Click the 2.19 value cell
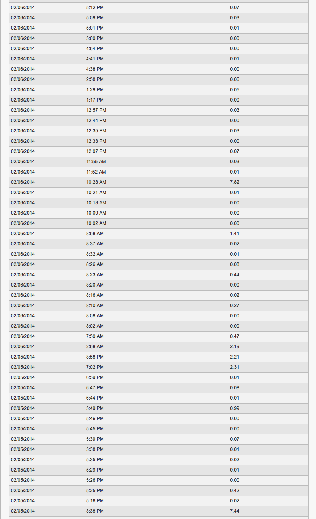Viewport: 316px width, 519px height. point(234,347)
